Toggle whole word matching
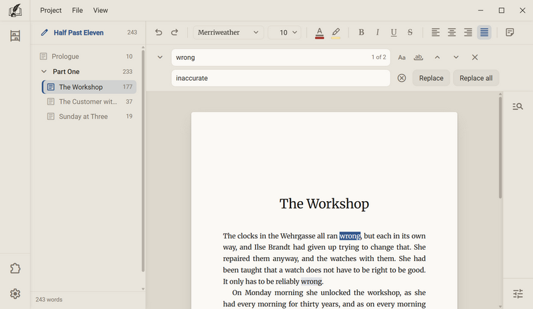The height and width of the screenshot is (309, 533). coord(418,57)
